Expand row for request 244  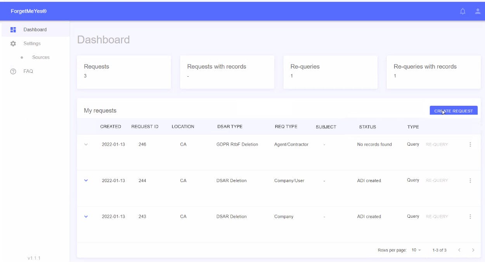86,181
